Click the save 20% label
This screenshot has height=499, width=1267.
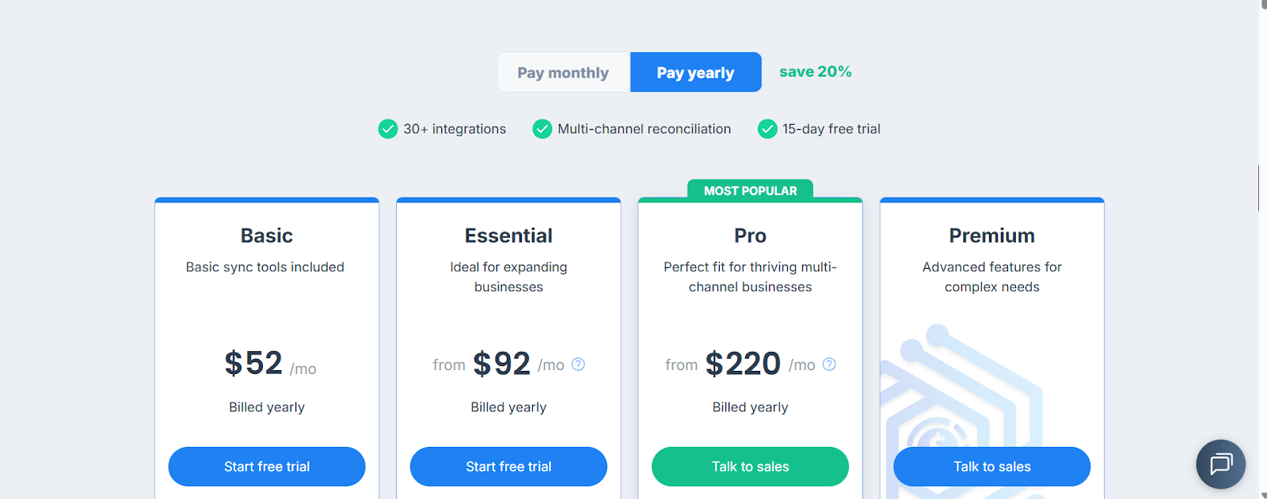815,72
